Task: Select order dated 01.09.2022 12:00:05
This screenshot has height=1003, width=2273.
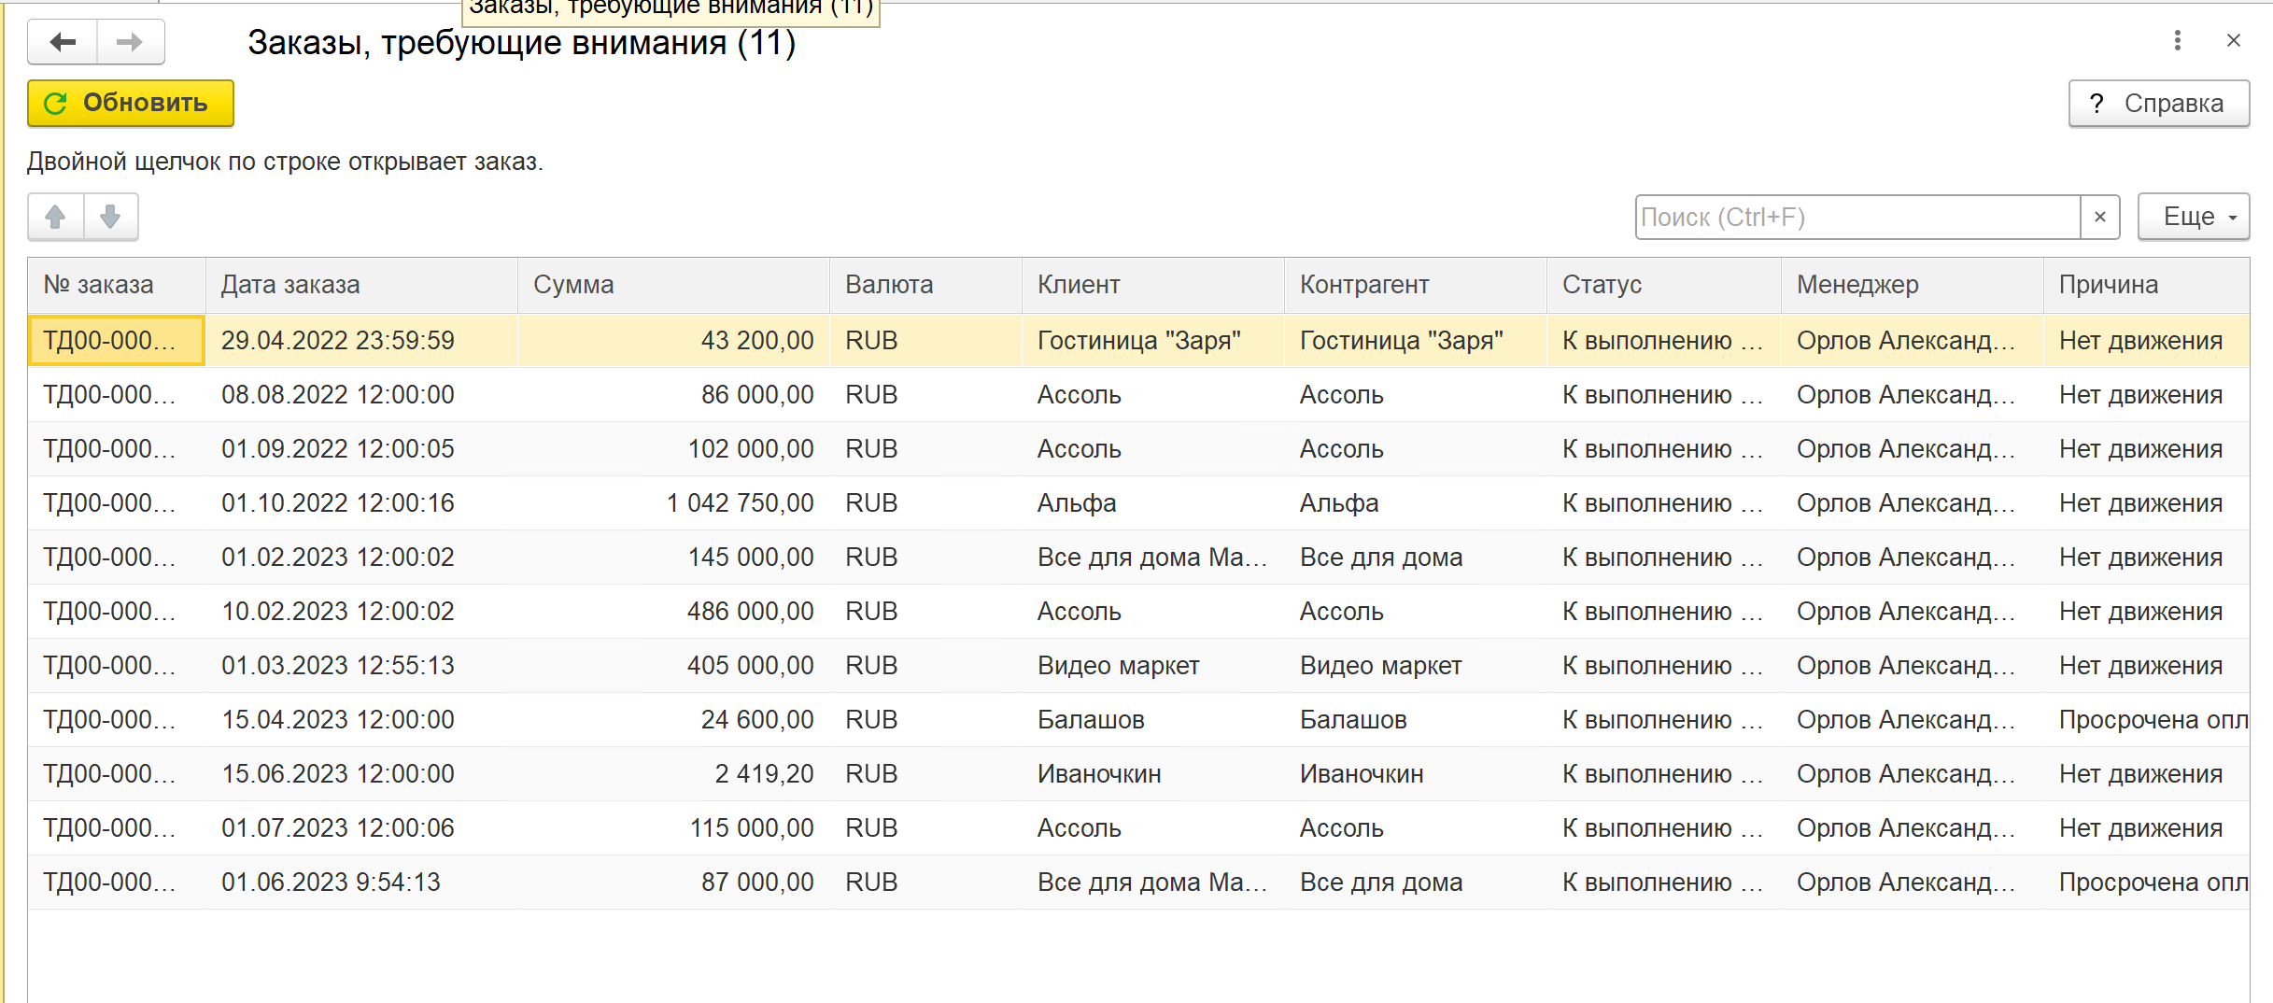Action: point(361,449)
